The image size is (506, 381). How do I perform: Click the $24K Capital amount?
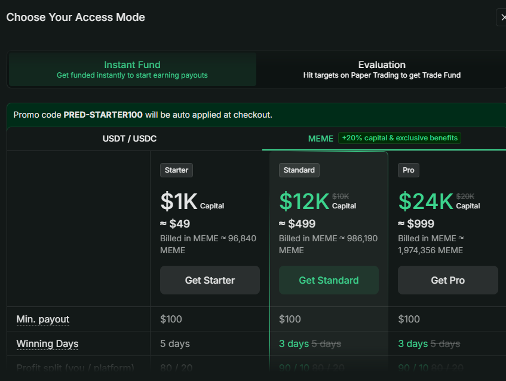coord(439,201)
